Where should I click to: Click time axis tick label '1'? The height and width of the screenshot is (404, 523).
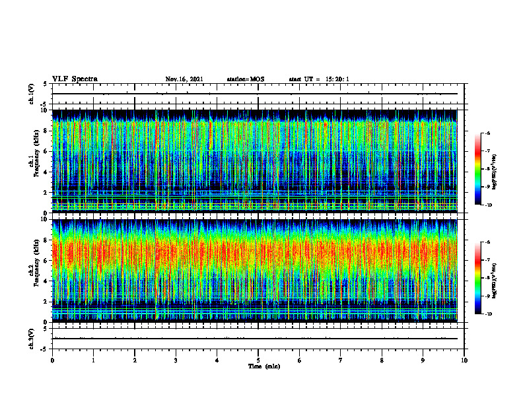pyautogui.click(x=93, y=360)
